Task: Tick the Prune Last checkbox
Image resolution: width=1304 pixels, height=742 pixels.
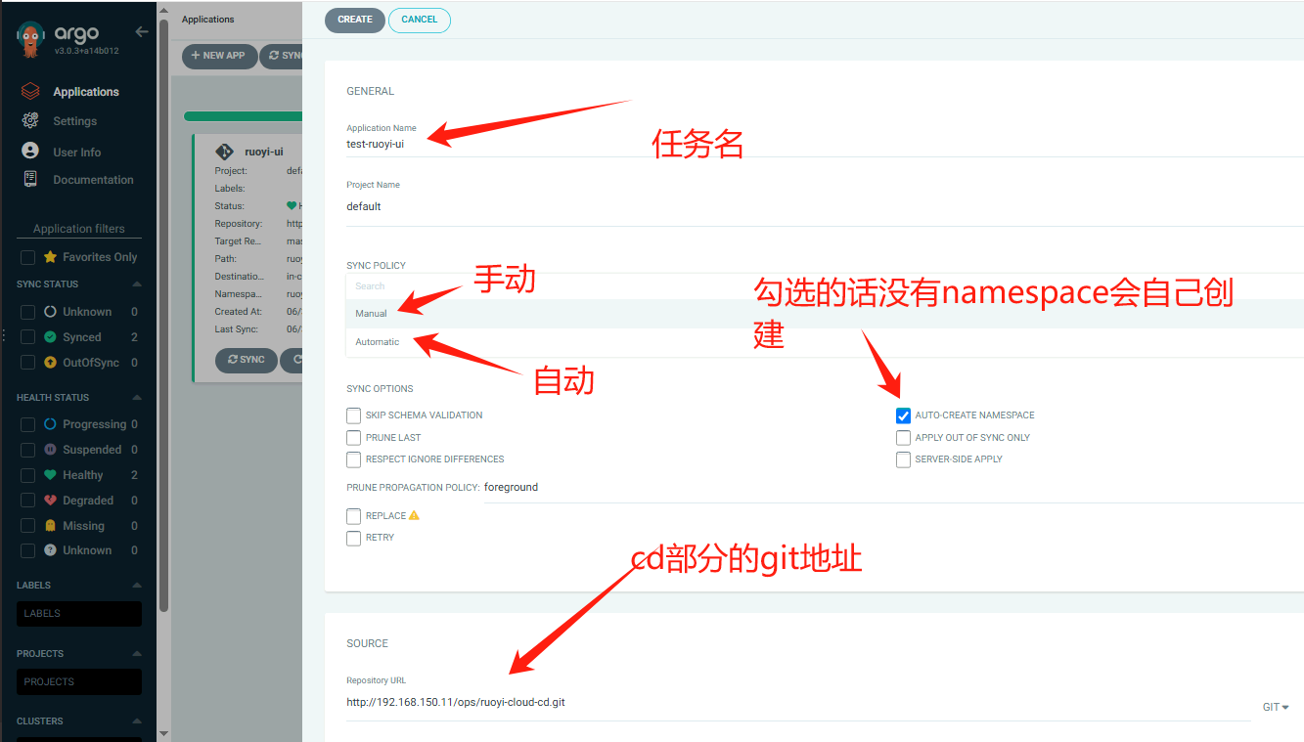Action: (x=353, y=438)
